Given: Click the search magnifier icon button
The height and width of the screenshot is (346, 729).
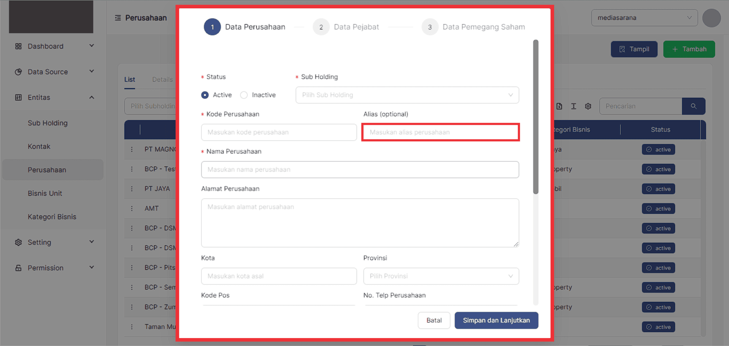Looking at the screenshot, I should [x=693, y=106].
